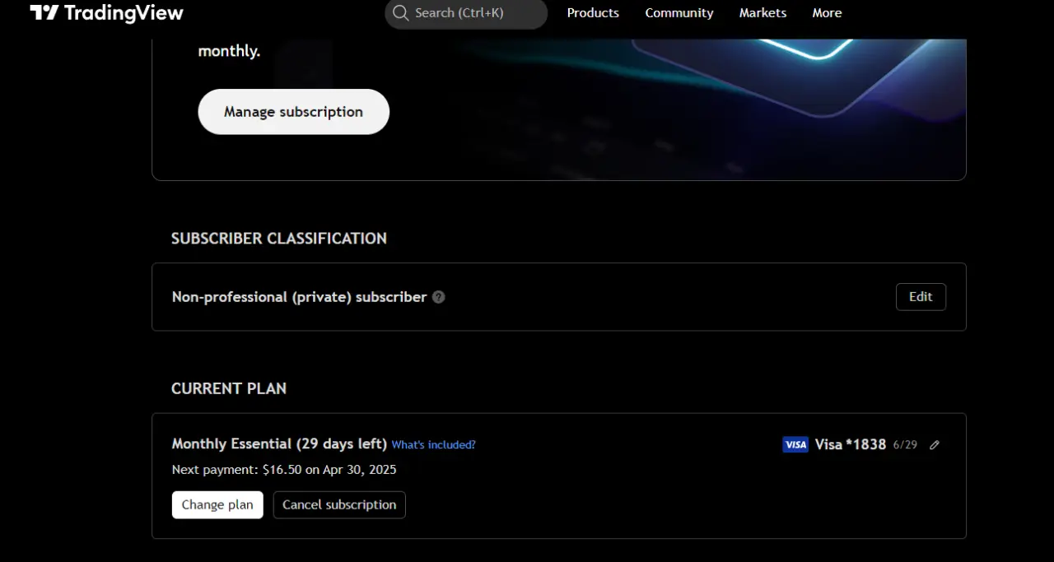Click the card expiry 6/29 text
Image resolution: width=1054 pixels, height=562 pixels.
click(905, 445)
